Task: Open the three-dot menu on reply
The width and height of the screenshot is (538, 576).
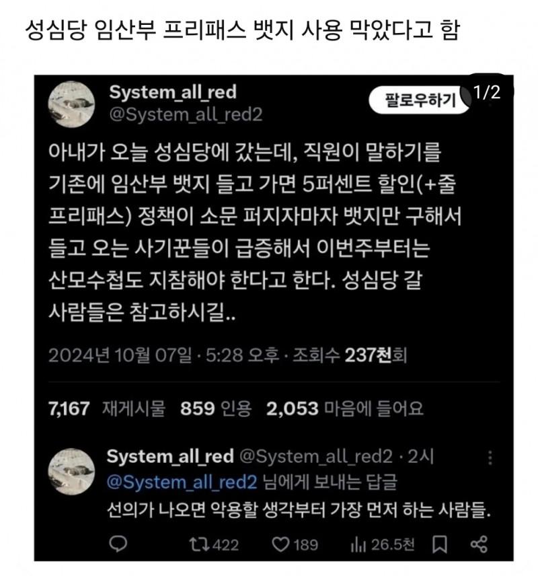Action: [490, 458]
